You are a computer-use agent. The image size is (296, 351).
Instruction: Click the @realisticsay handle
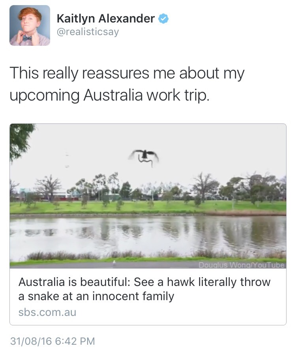point(88,32)
